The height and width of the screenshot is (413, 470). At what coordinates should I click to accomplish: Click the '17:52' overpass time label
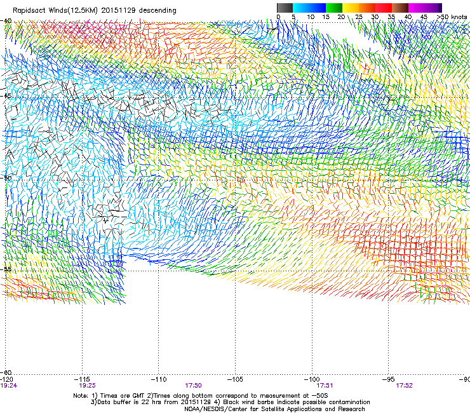tap(404, 386)
